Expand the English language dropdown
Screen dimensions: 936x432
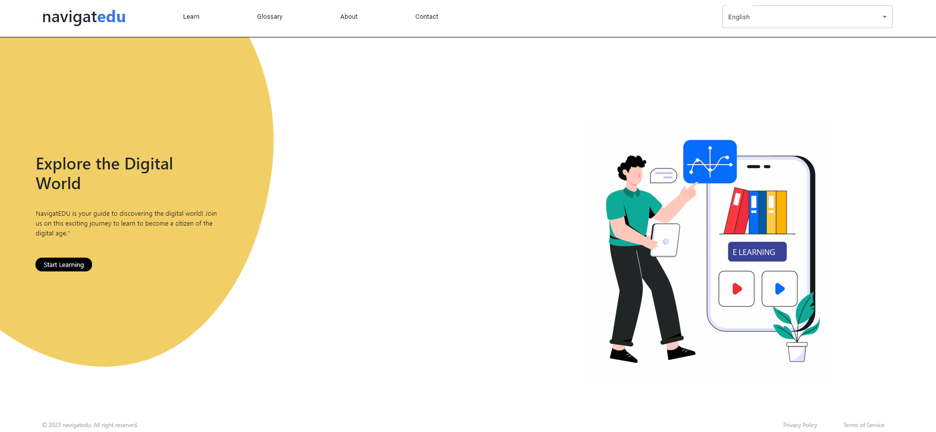pos(807,17)
